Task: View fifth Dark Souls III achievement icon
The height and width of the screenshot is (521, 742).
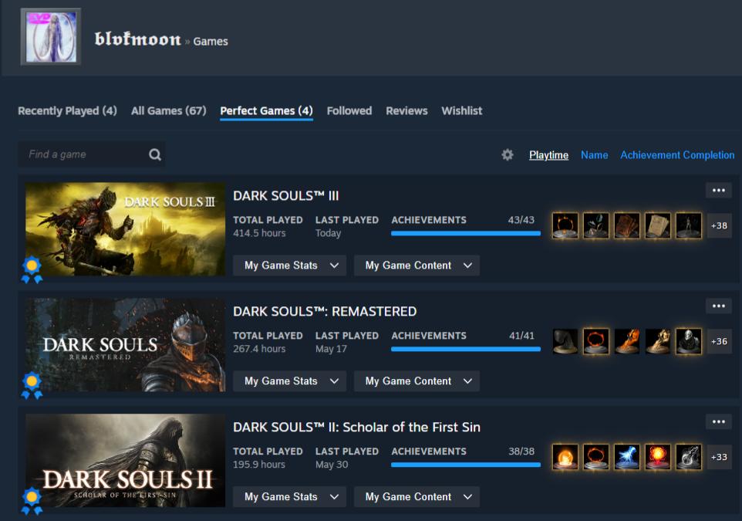Action: pyautogui.click(x=689, y=225)
